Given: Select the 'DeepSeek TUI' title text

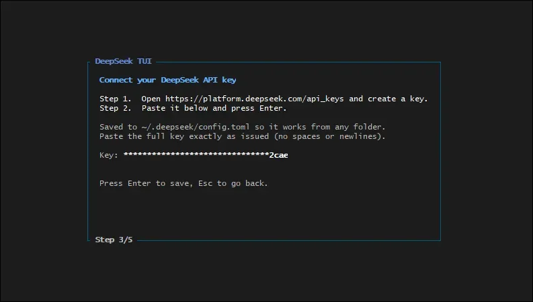Looking at the screenshot, I should tap(124, 61).
